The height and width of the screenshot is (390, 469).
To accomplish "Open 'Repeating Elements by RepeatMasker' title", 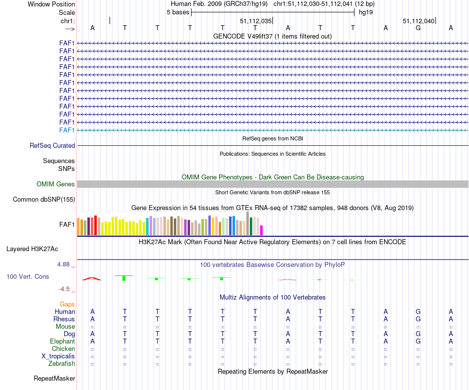I will [x=273, y=371].
